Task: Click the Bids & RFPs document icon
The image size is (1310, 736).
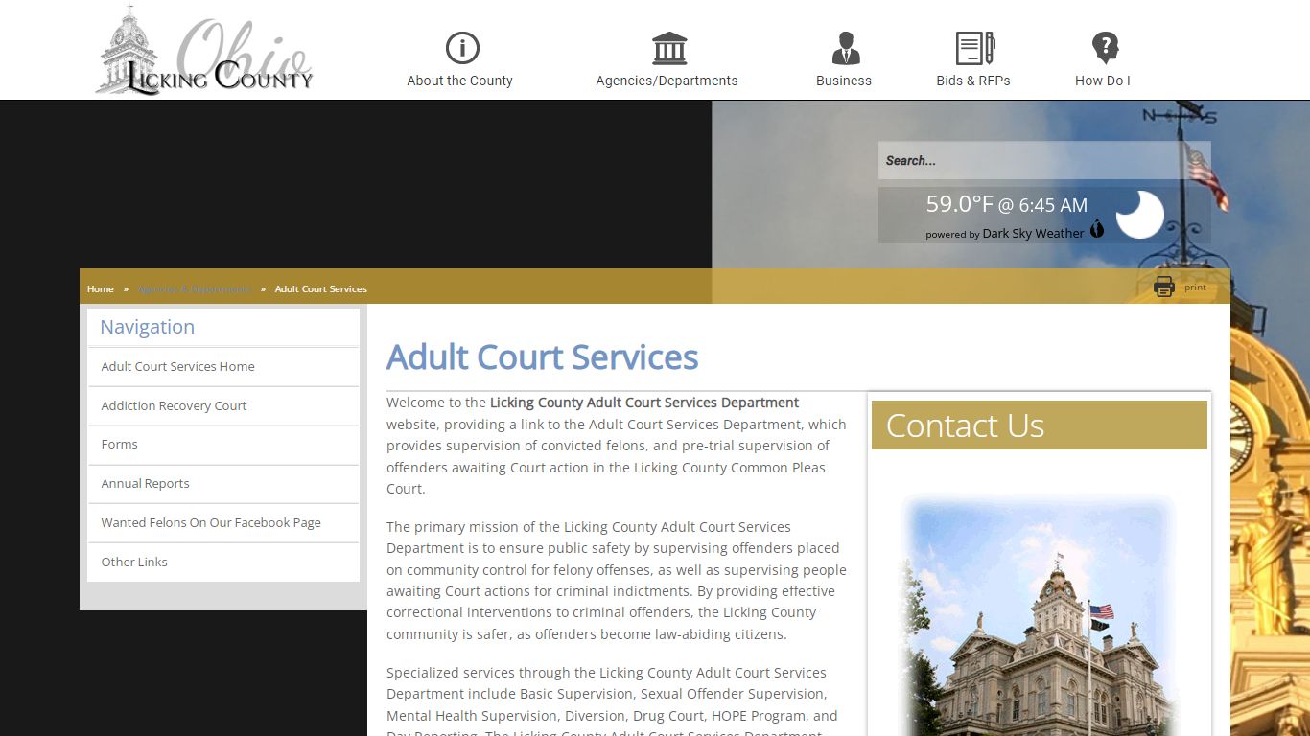Action: [x=975, y=48]
